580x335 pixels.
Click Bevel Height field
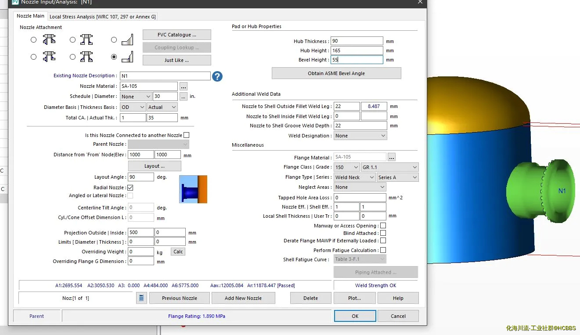coord(357,60)
